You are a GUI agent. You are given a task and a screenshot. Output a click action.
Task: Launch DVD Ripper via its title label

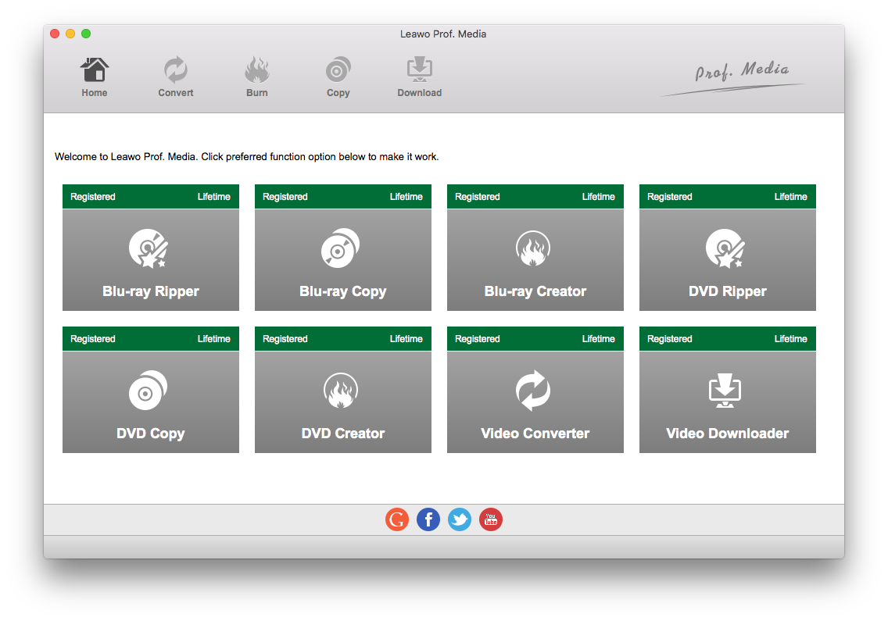click(x=727, y=291)
